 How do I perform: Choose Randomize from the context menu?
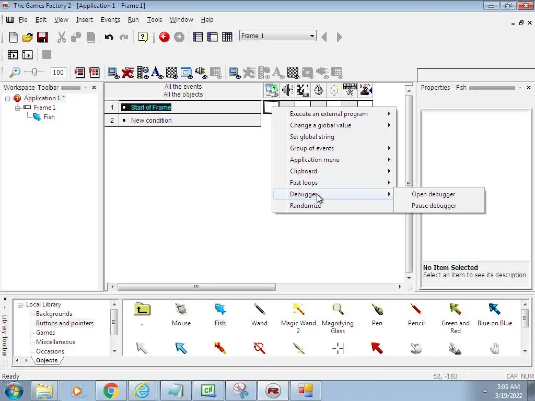[334, 206]
